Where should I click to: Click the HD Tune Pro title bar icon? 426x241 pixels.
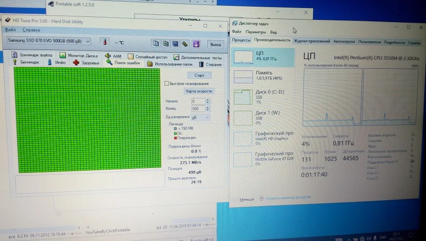tap(8, 20)
